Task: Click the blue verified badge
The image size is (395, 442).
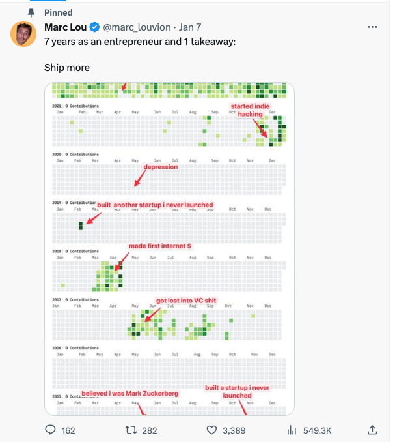Action: click(94, 27)
